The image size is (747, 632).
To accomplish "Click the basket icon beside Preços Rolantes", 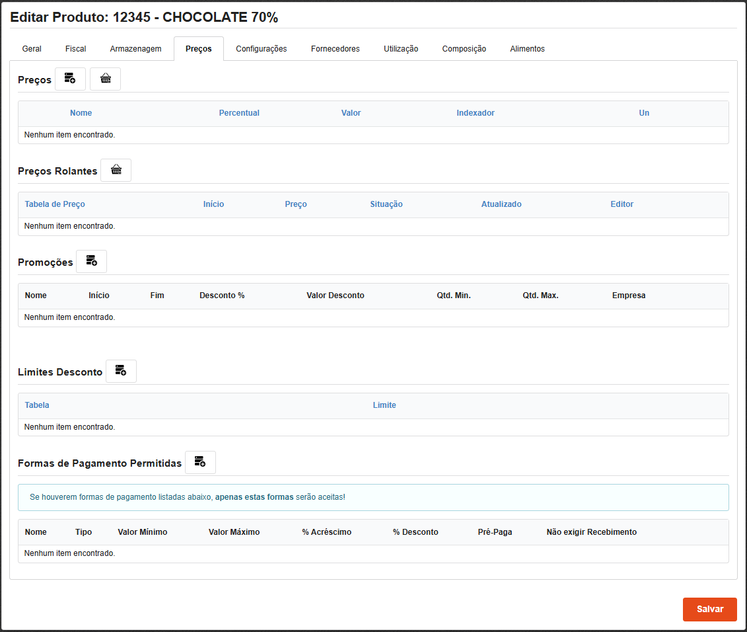I will [116, 171].
